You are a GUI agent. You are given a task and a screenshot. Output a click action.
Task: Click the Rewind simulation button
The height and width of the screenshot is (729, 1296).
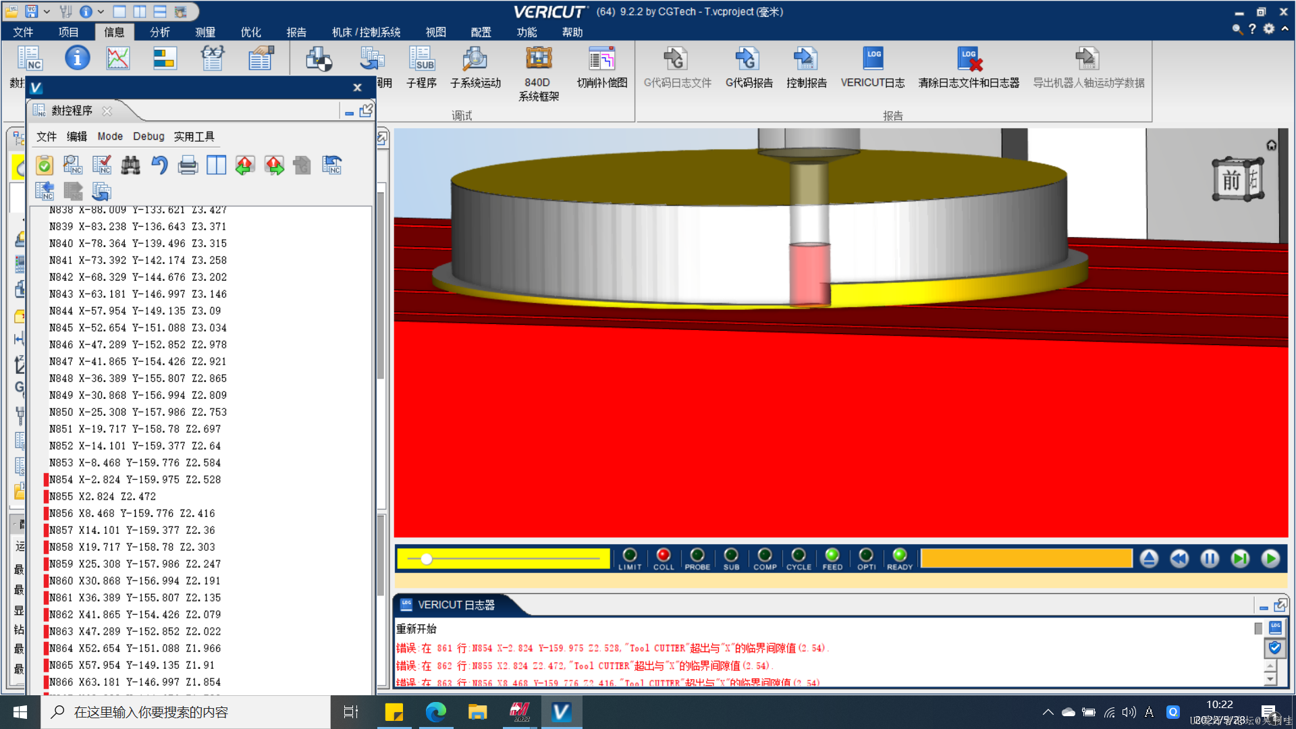1179,558
